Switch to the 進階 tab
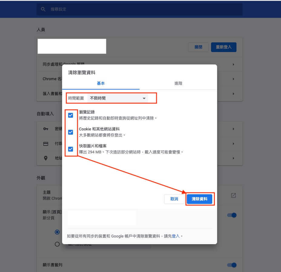Screen dimensions: 281x272 tap(178, 84)
